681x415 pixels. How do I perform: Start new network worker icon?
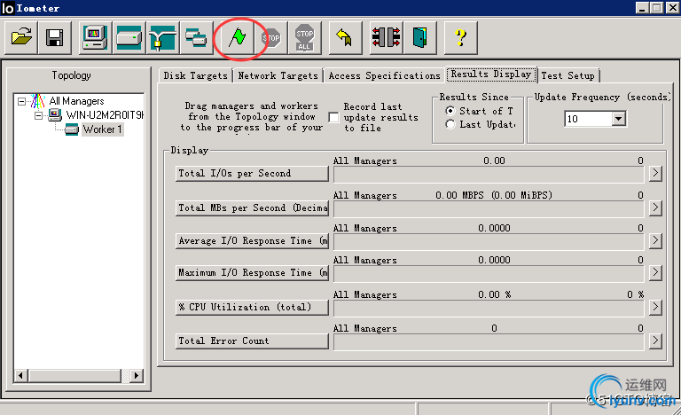(163, 38)
